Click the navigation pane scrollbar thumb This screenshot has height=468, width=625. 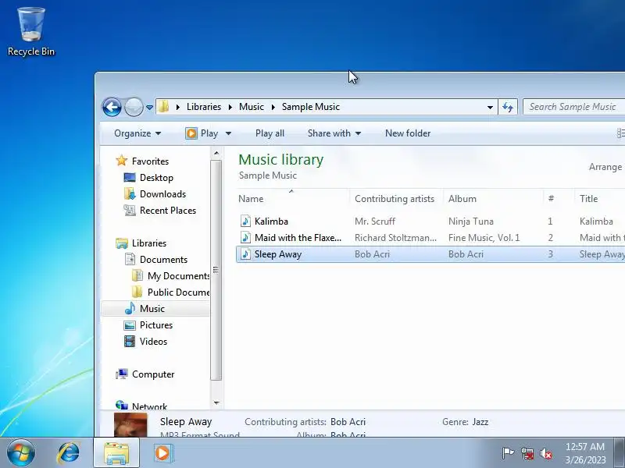pos(216,270)
